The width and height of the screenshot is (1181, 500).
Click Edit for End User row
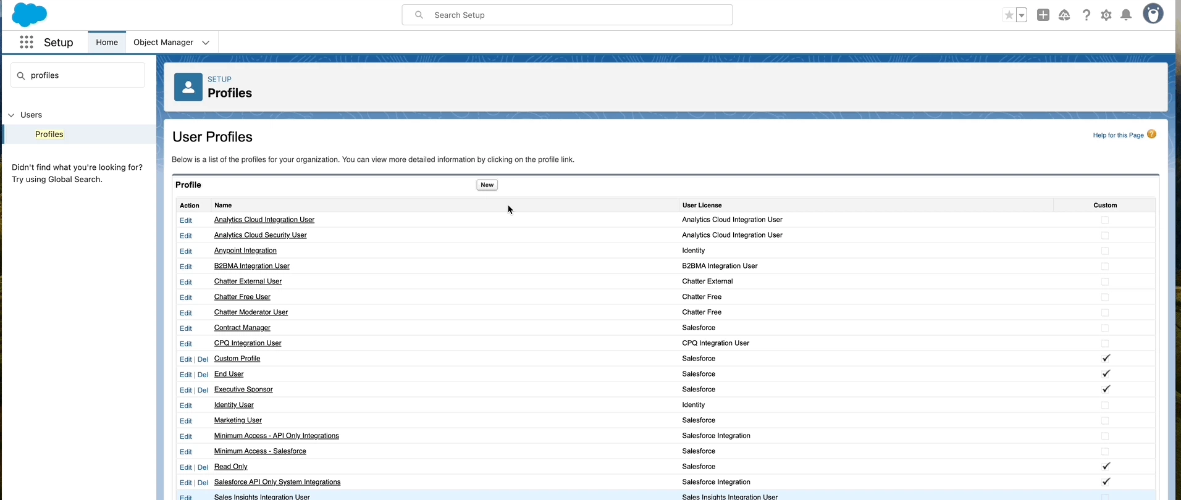coord(186,375)
